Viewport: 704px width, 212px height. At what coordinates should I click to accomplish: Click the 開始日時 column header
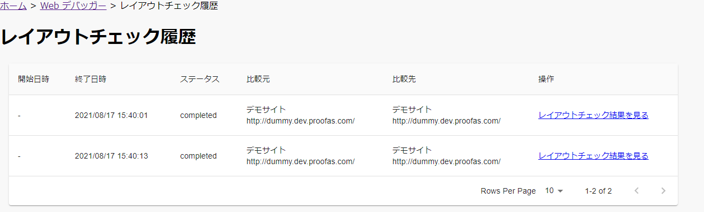tap(33, 79)
